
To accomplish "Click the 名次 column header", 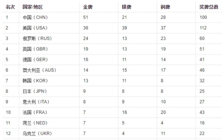I will point(10,7).
